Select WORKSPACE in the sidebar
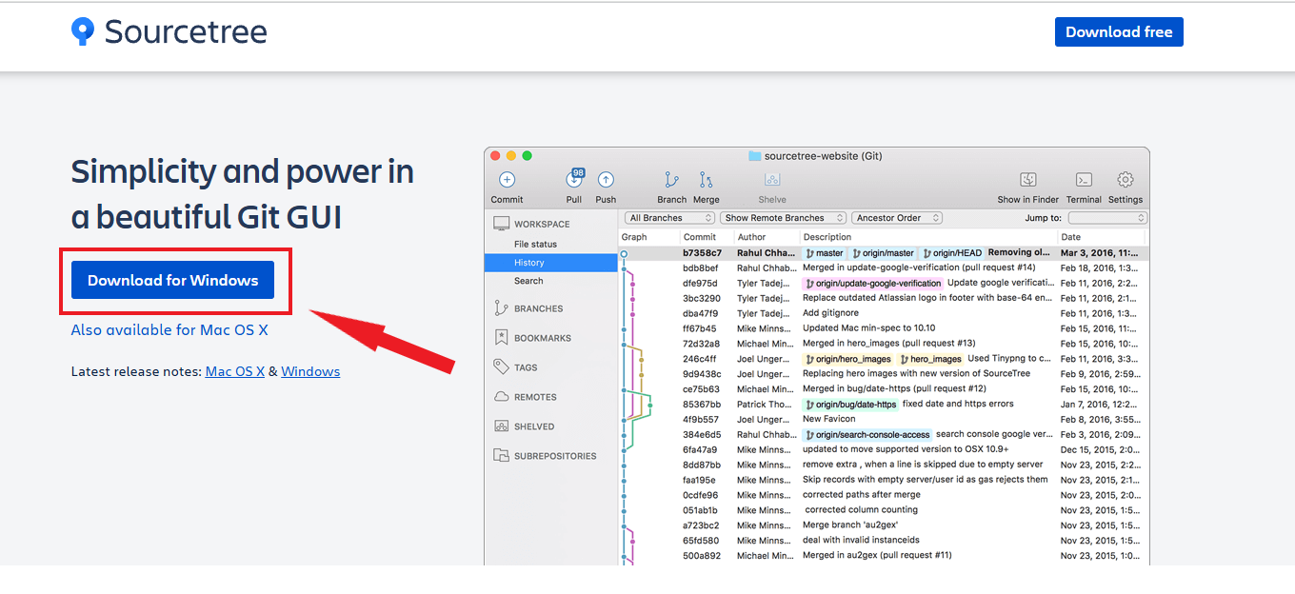Viewport: 1295px width, 594px height. click(542, 224)
